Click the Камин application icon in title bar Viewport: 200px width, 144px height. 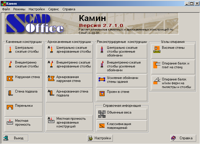(4, 4)
